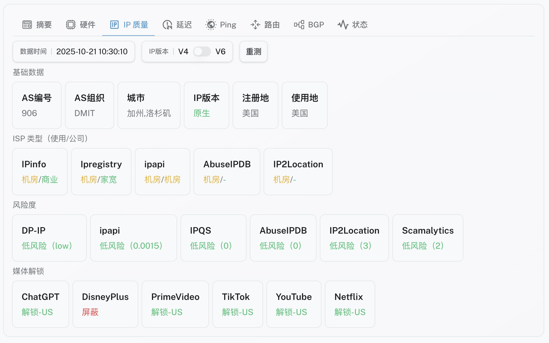Click the ChatGPT unlock card
The image size is (549, 343).
pos(41,304)
